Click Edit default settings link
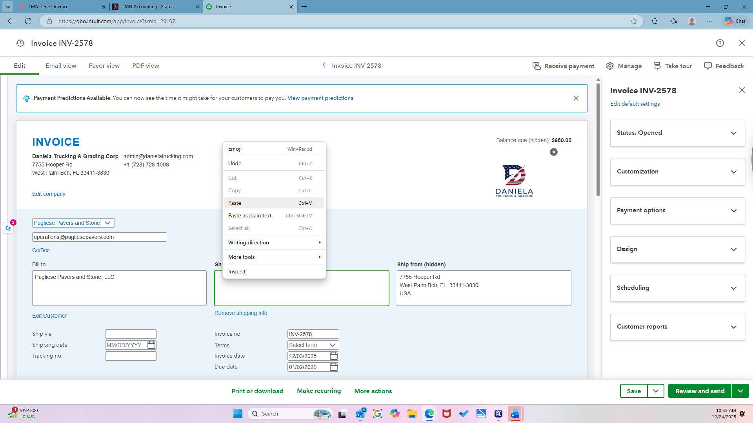This screenshot has height=423, width=753. pyautogui.click(x=635, y=104)
